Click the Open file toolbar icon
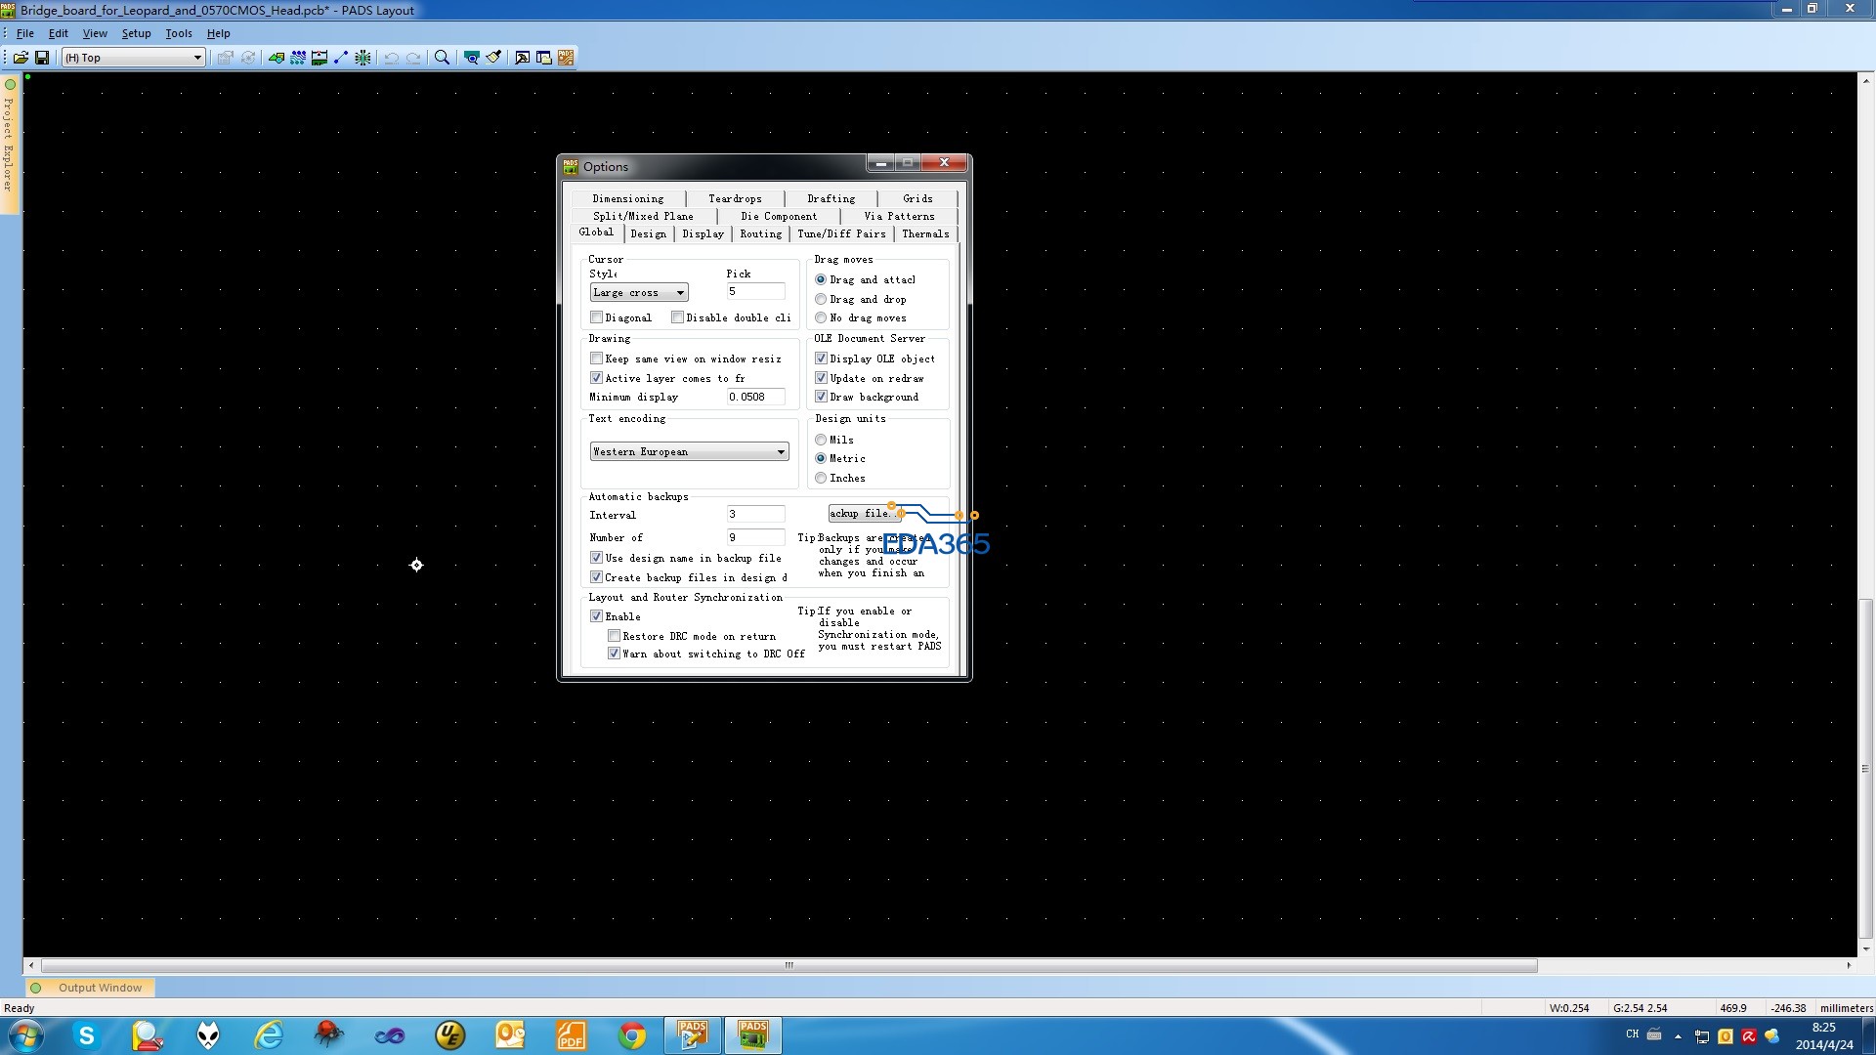The width and height of the screenshot is (1876, 1055). 21,58
